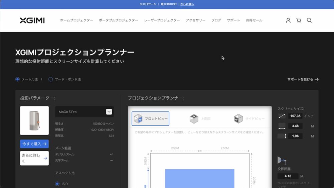Click the screen height arrow icon

(x=283, y=136)
